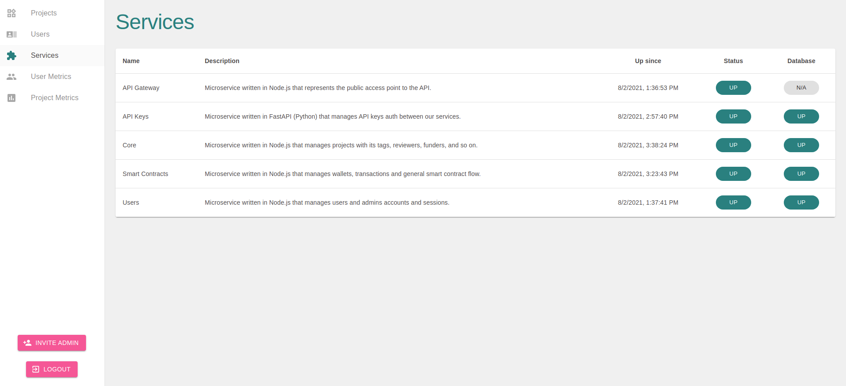The width and height of the screenshot is (846, 386).
Task: Click the FastAPI (Python) description text
Action: (x=333, y=116)
